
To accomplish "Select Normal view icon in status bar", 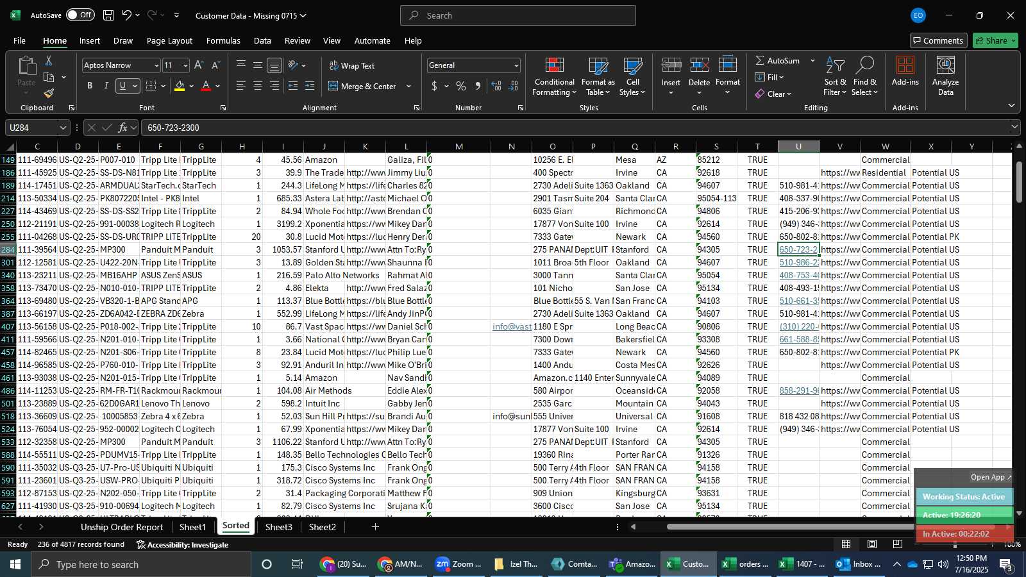I will pos(846,544).
